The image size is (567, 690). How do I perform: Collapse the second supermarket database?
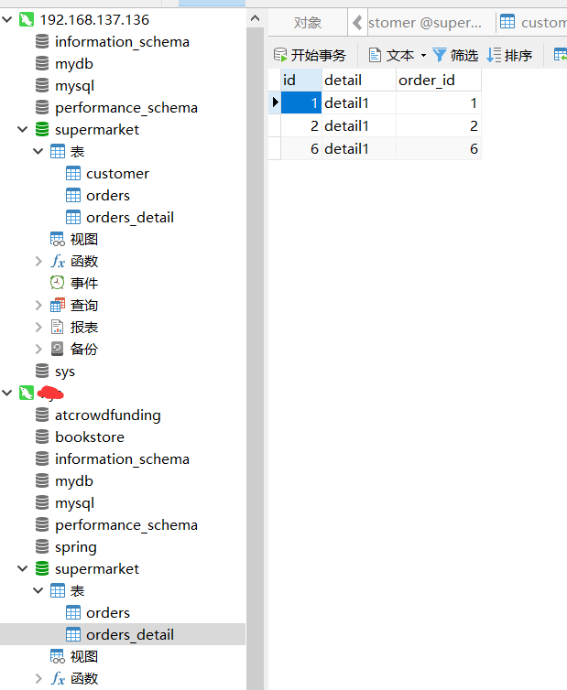23,568
